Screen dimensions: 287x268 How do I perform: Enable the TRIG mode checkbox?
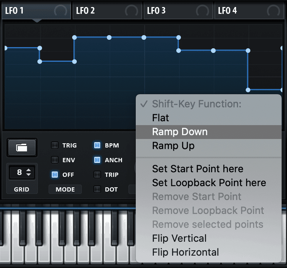(x=54, y=145)
